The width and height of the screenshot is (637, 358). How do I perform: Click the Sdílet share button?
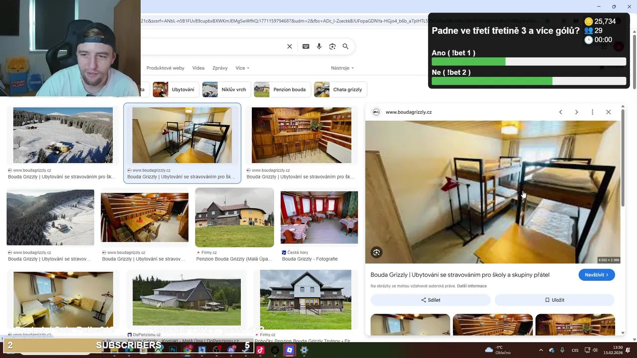(x=430, y=300)
